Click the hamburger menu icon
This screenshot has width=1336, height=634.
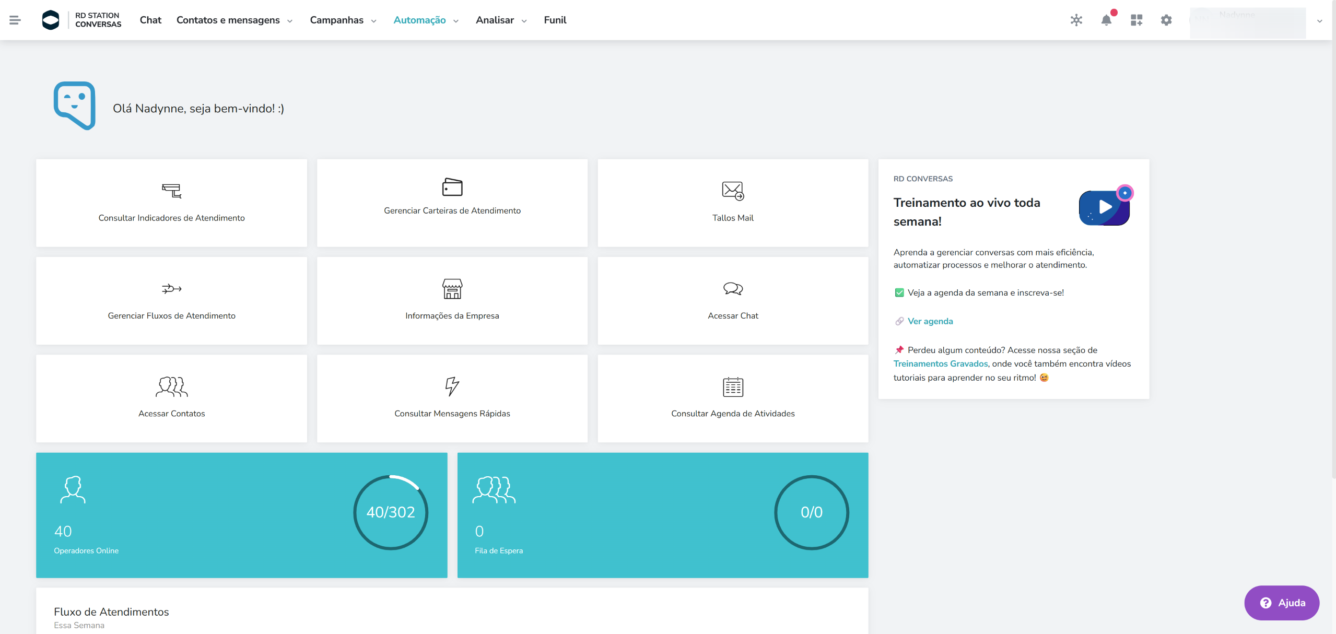tap(15, 20)
